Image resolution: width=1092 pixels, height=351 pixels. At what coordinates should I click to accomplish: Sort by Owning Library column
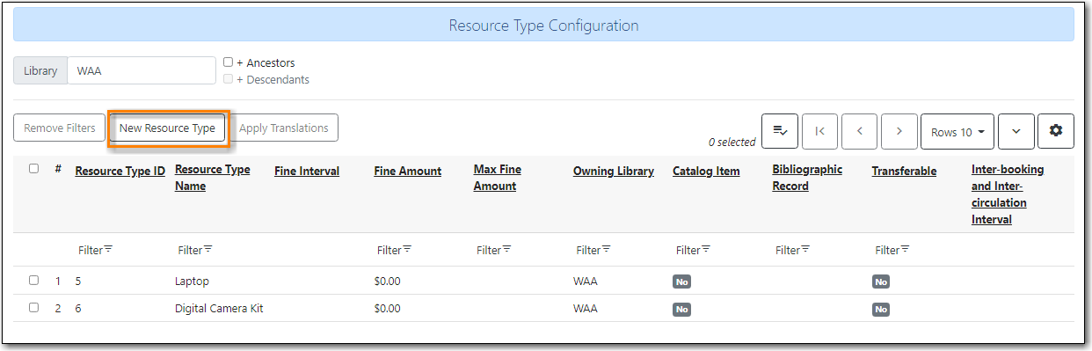[613, 172]
